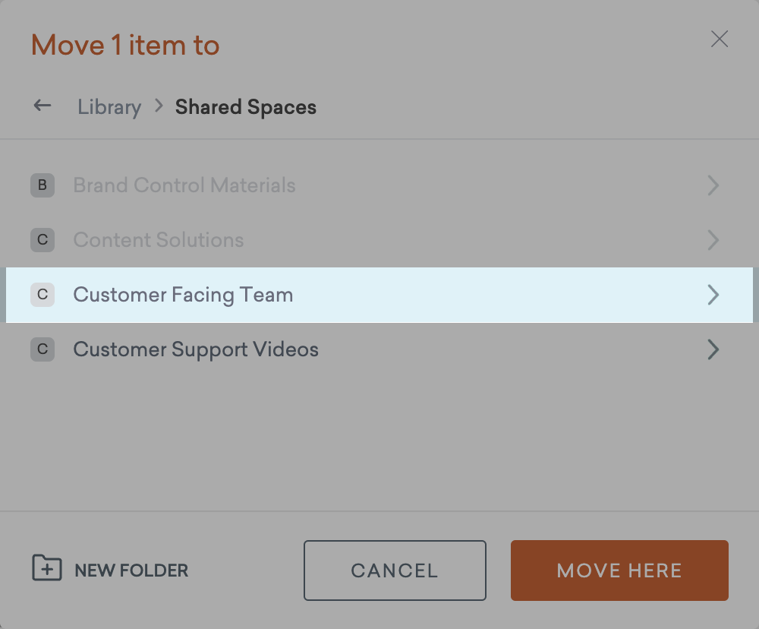
Task: Click the NEW FOLDER text label
Action: click(x=131, y=571)
